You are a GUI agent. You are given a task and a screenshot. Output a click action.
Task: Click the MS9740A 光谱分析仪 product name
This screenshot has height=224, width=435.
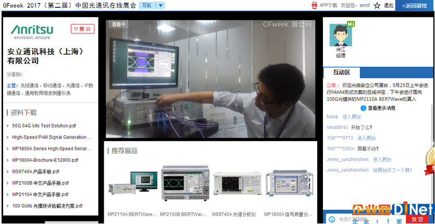coord(234,214)
